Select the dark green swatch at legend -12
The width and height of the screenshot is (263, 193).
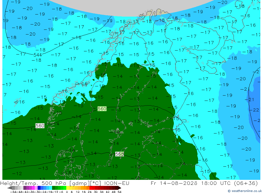(53, 188)
